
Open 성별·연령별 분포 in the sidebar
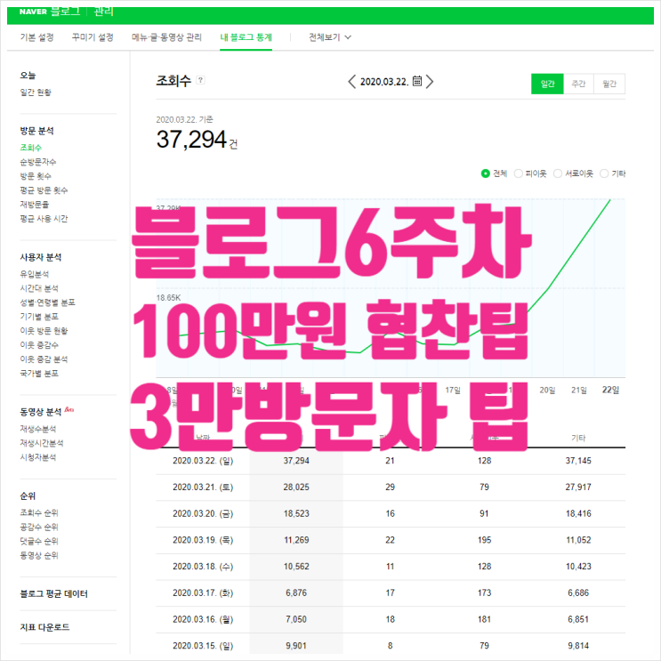[48, 302]
